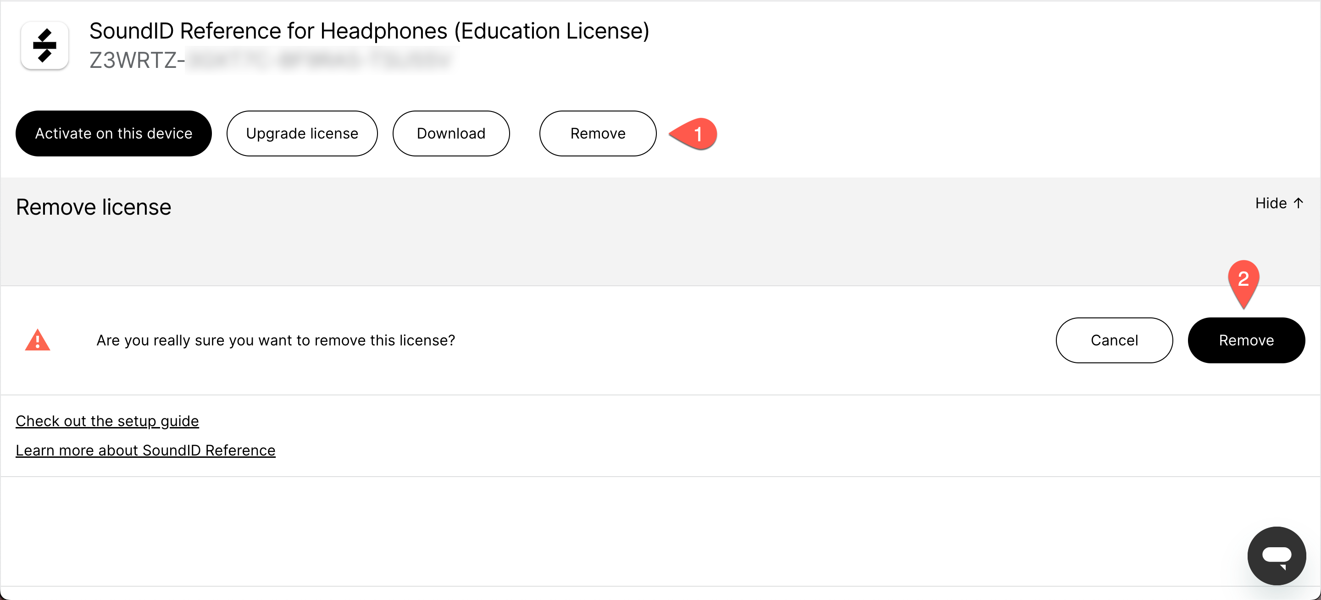Click the blurred portion of license key
This screenshot has width=1321, height=600.
click(x=319, y=60)
